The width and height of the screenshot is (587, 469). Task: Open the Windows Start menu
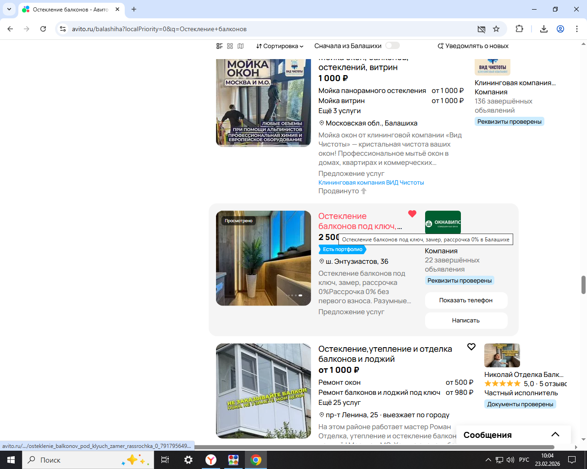click(11, 460)
